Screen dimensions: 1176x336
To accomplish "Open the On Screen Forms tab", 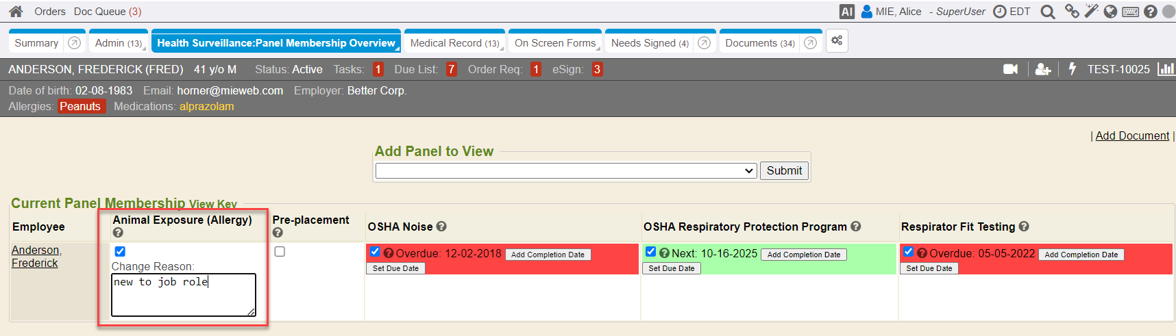I will click(554, 43).
